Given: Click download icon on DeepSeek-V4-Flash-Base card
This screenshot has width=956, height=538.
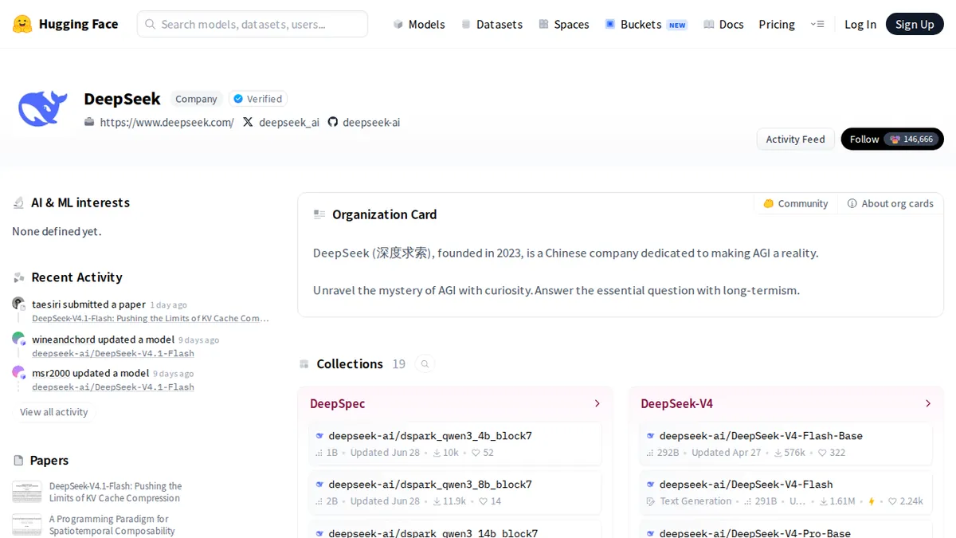Looking at the screenshot, I should pyautogui.click(x=778, y=453).
